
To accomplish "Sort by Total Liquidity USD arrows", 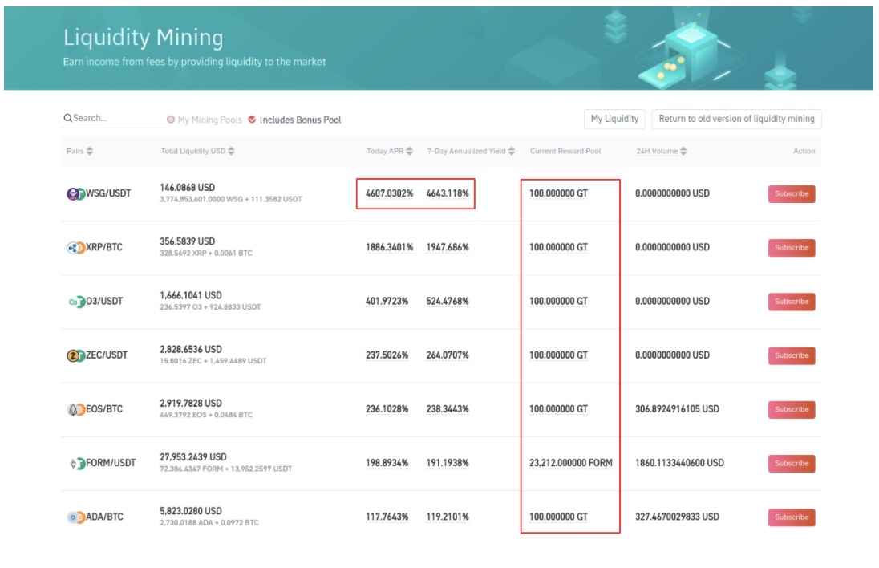I will (x=232, y=152).
